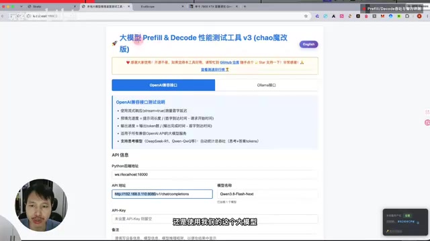
Task: Click the green X extension icon
Action: (398, 16)
